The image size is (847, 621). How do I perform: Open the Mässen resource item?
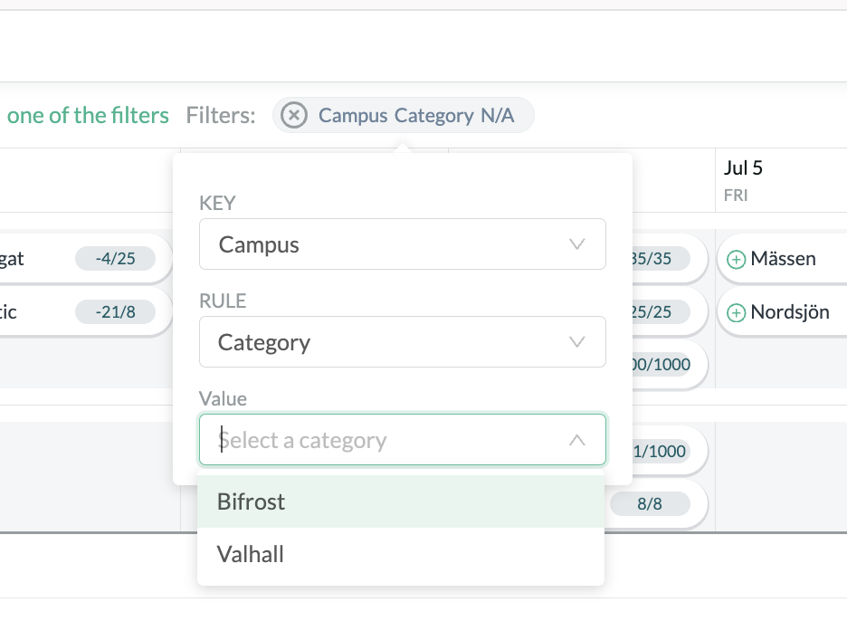(783, 258)
